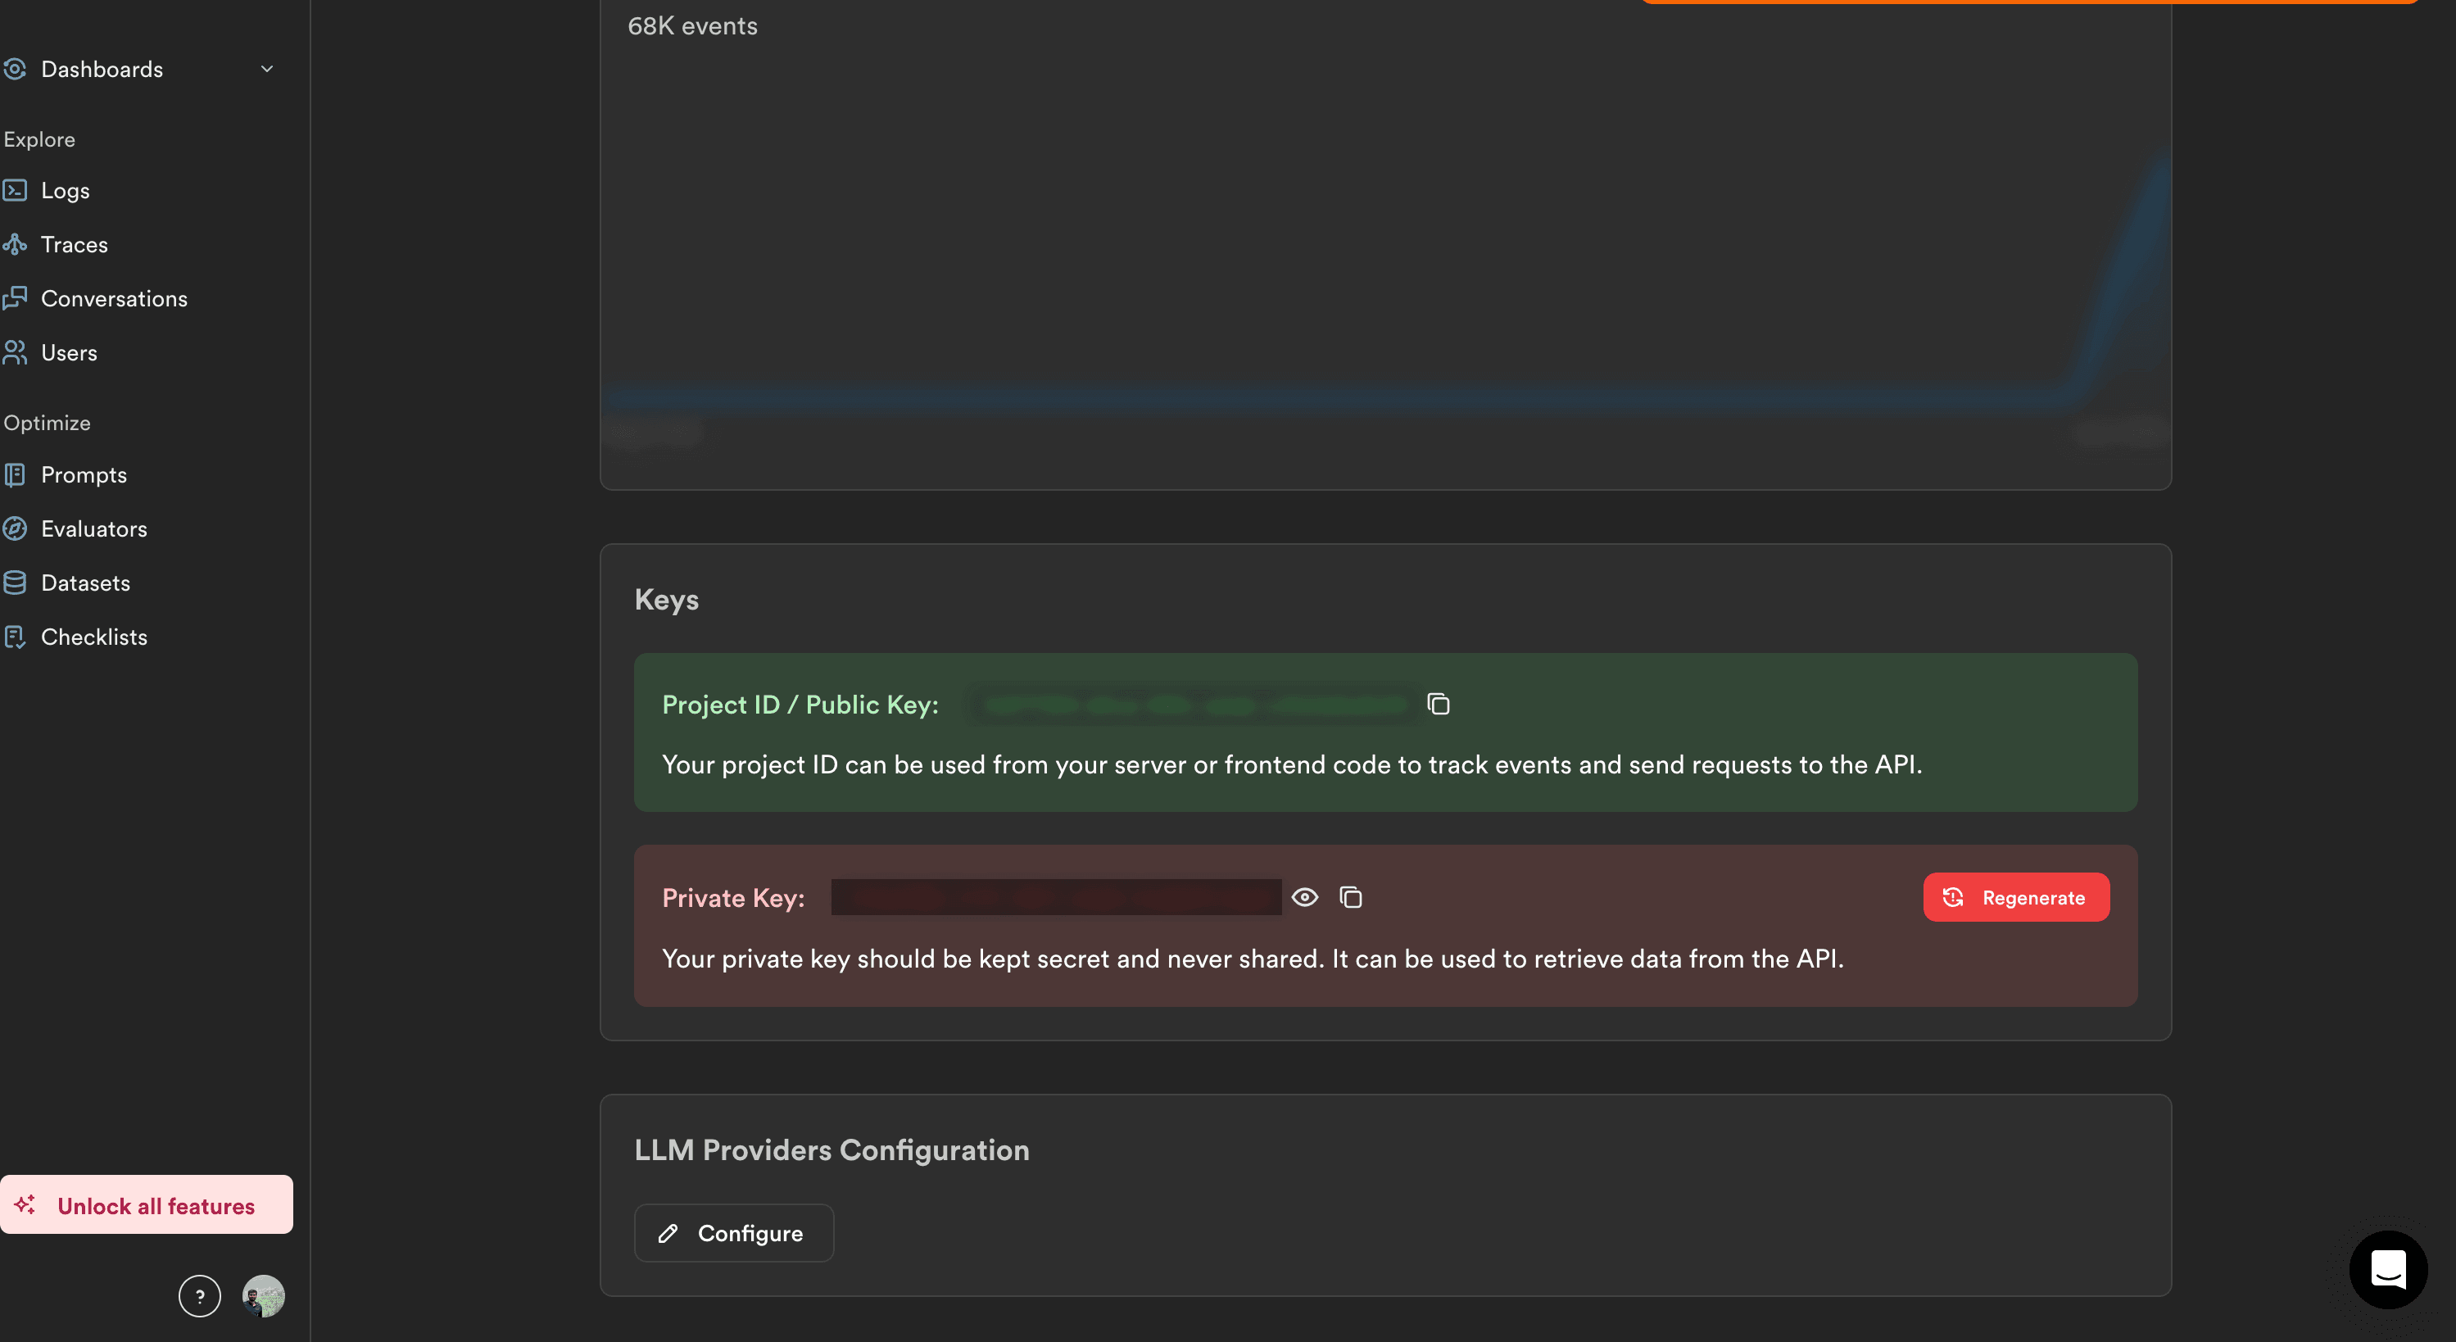
Task: Click refresh icon on Regenerate button
Action: tap(1953, 896)
